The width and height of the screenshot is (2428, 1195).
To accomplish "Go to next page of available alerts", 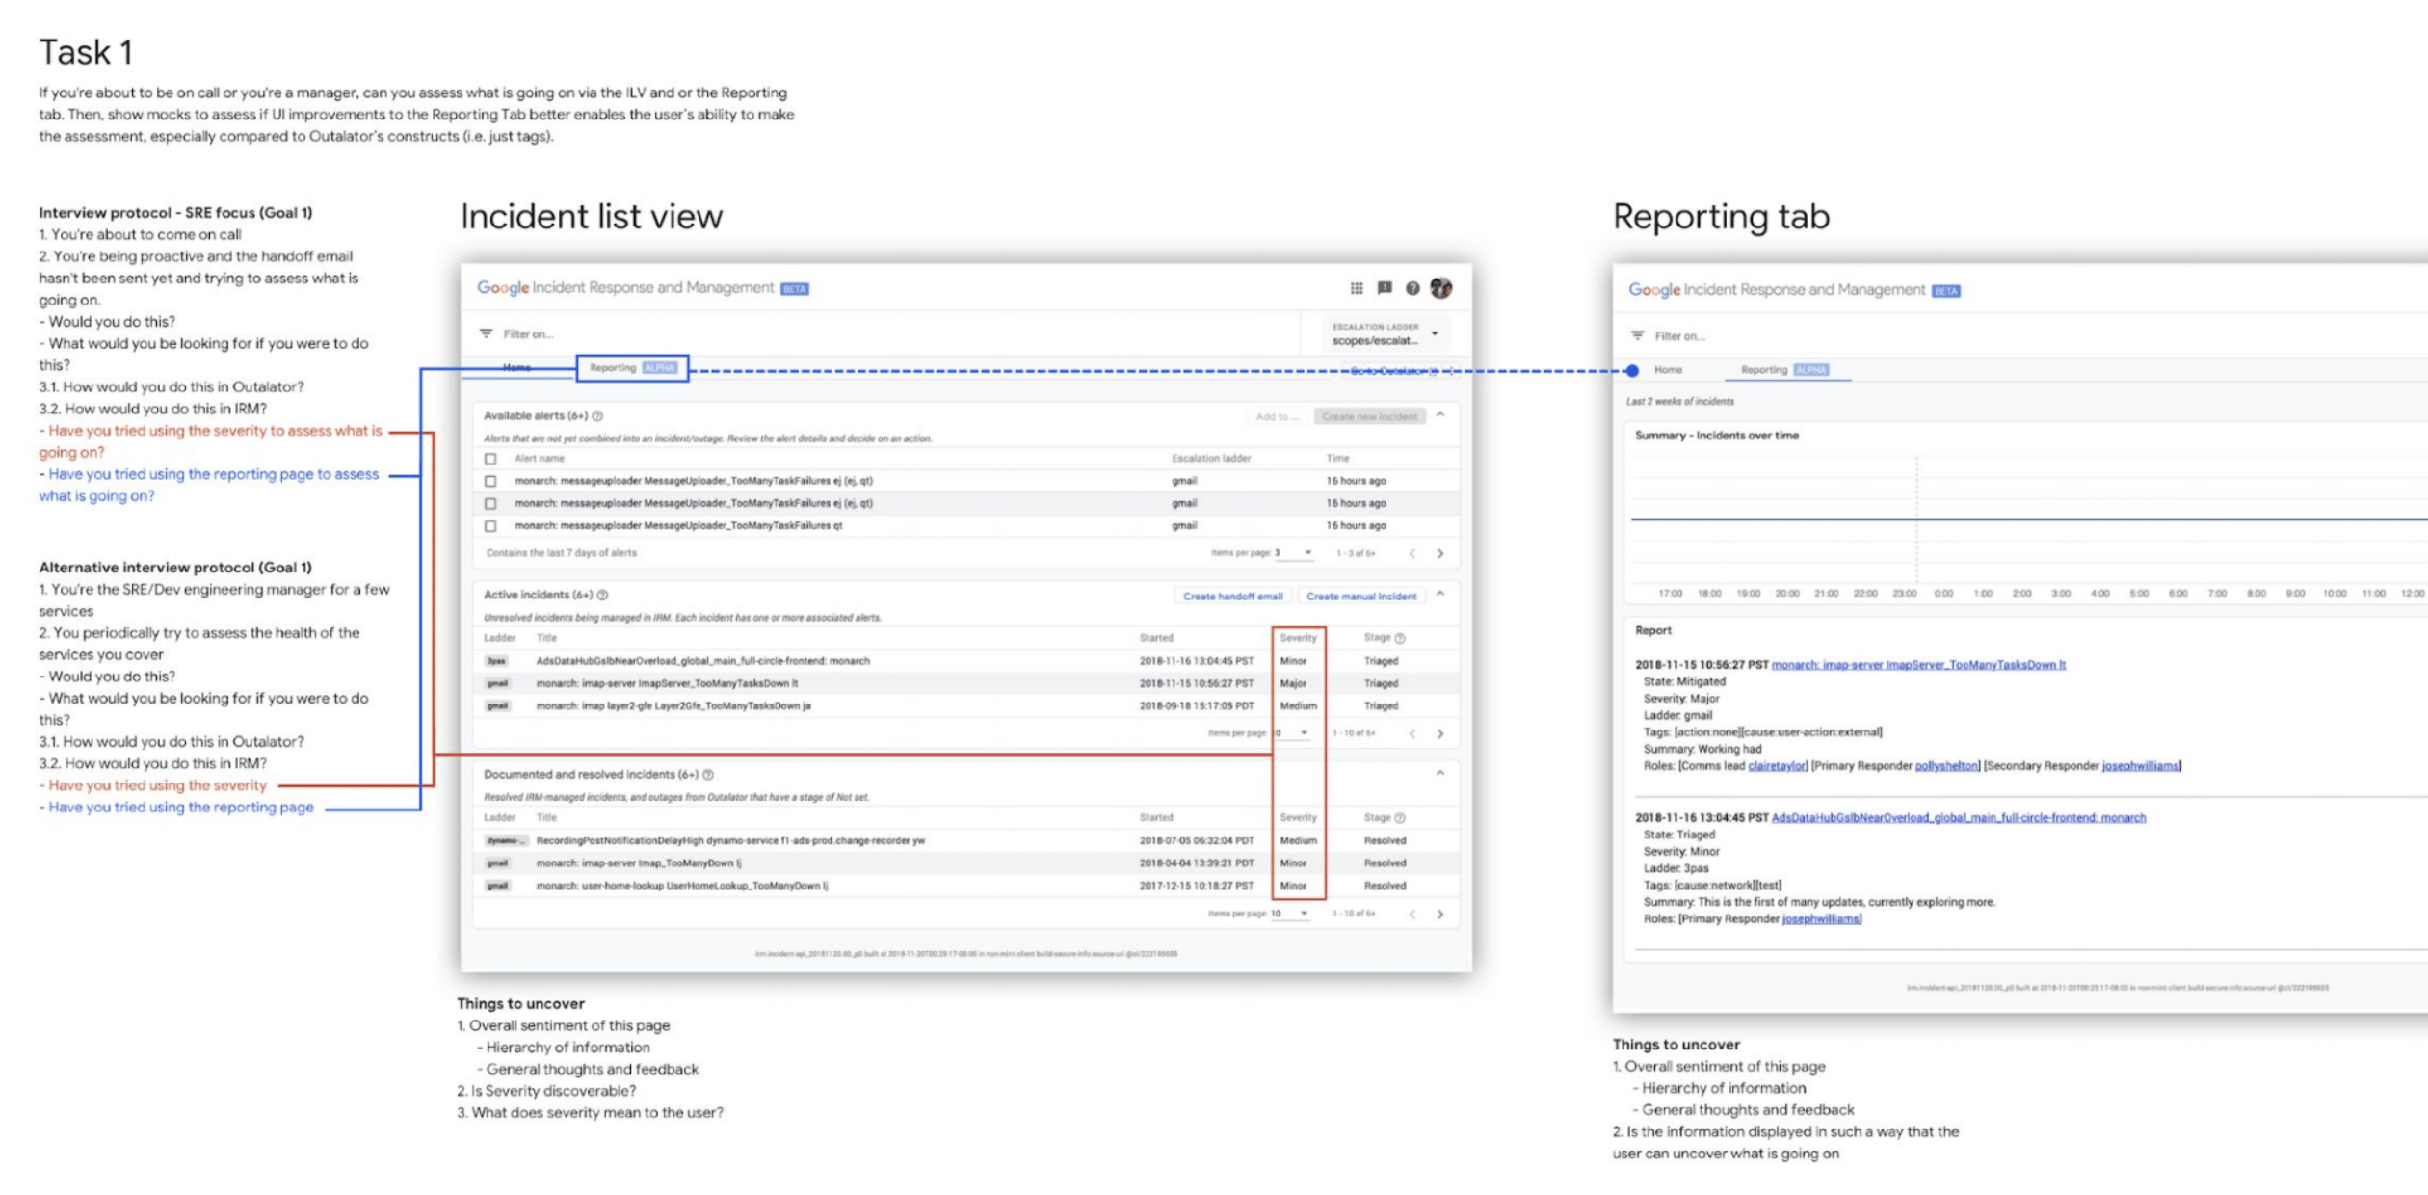I will point(1440,553).
